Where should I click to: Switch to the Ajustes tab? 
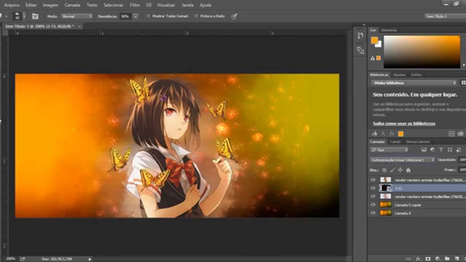pyautogui.click(x=399, y=75)
